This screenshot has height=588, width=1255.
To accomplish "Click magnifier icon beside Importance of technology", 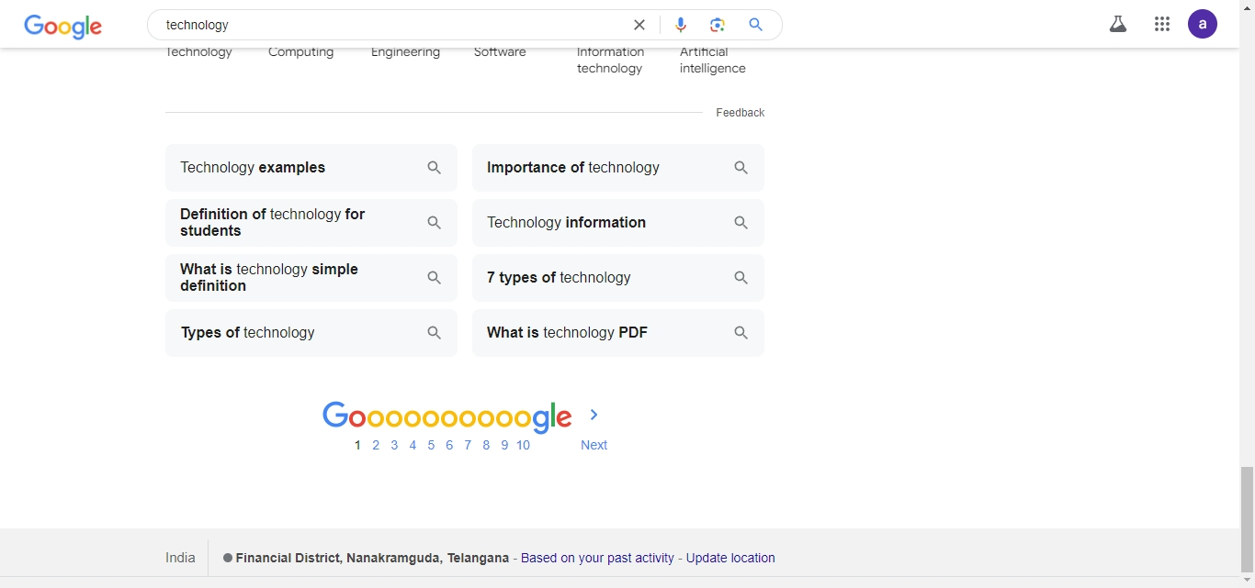I will point(741,168).
